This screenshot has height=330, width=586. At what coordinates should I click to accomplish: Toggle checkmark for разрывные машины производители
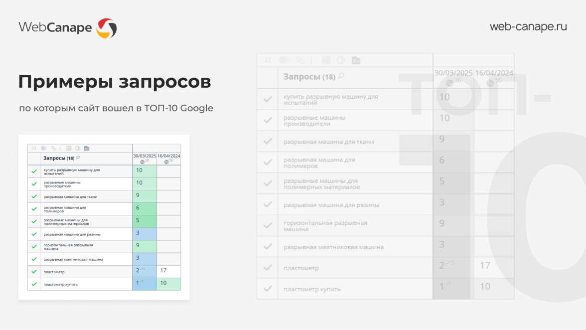click(34, 184)
